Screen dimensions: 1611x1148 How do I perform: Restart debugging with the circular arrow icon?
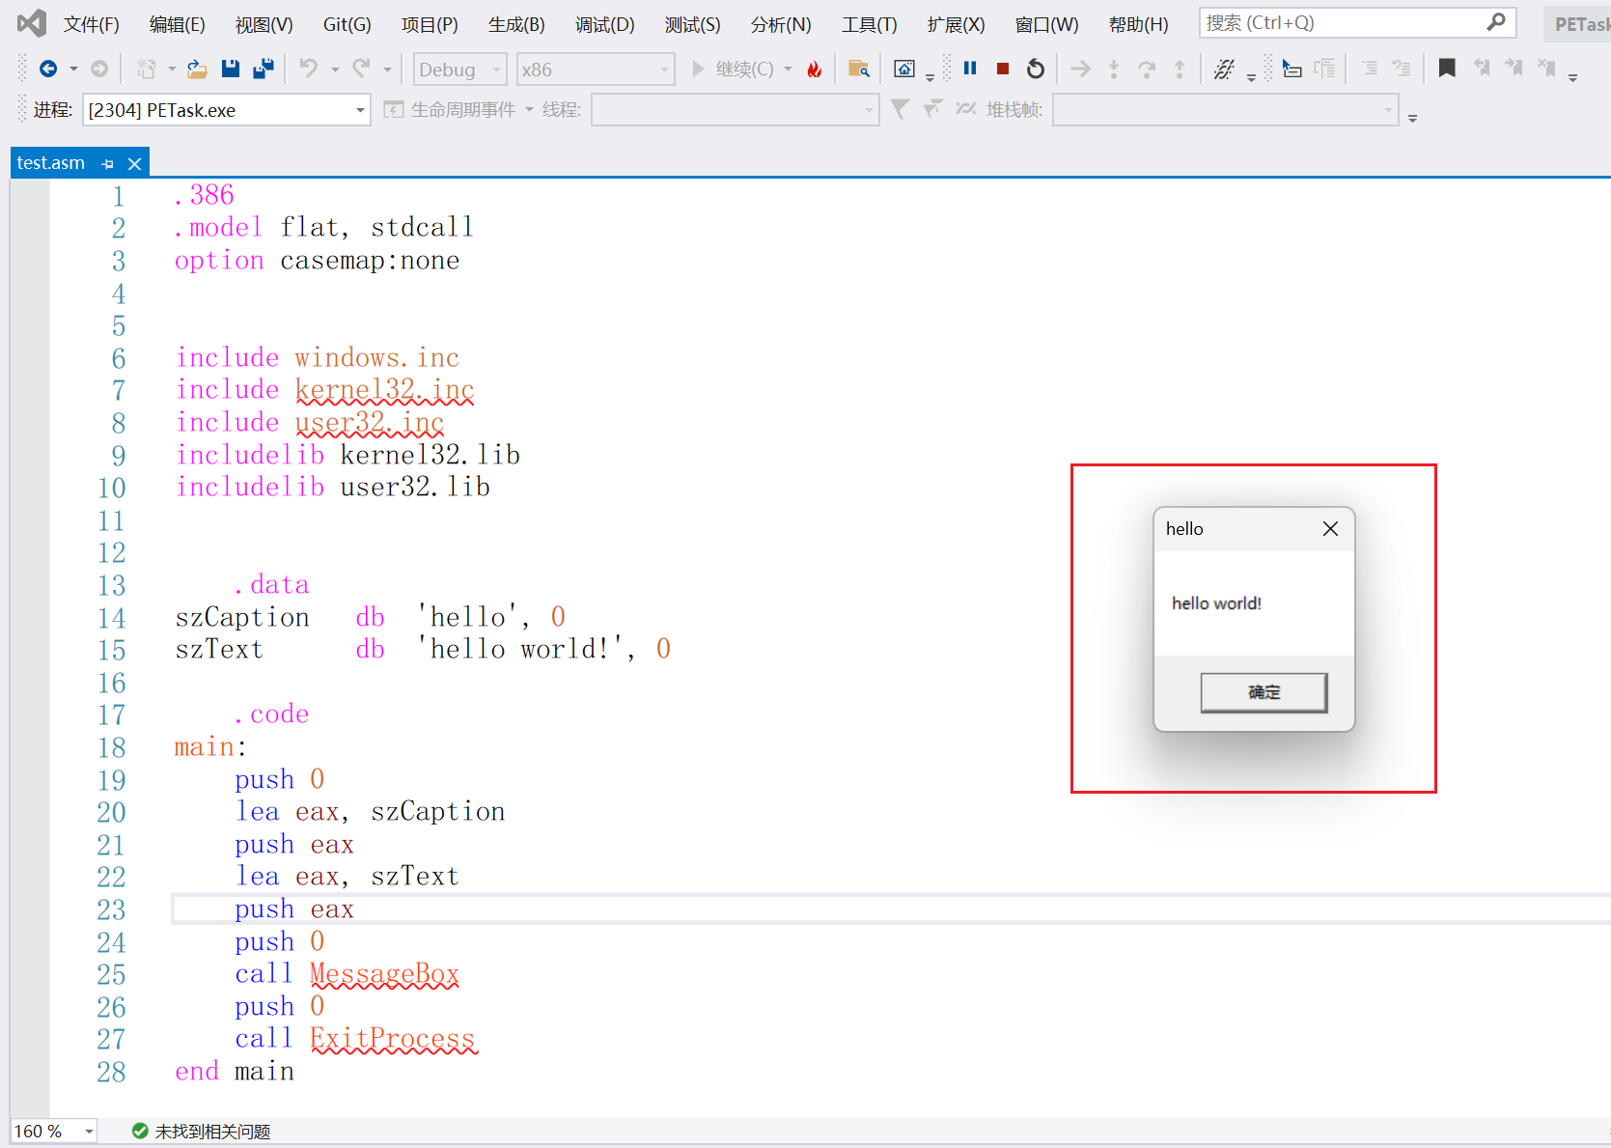(1036, 69)
